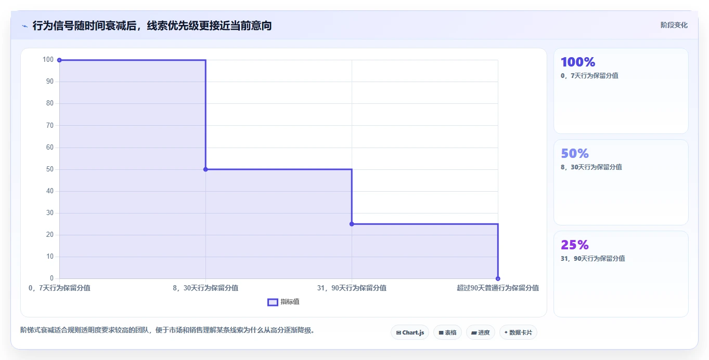This screenshot has width=709, height=360.
Task: Click y-axis tick label 70
Action: (x=50, y=126)
